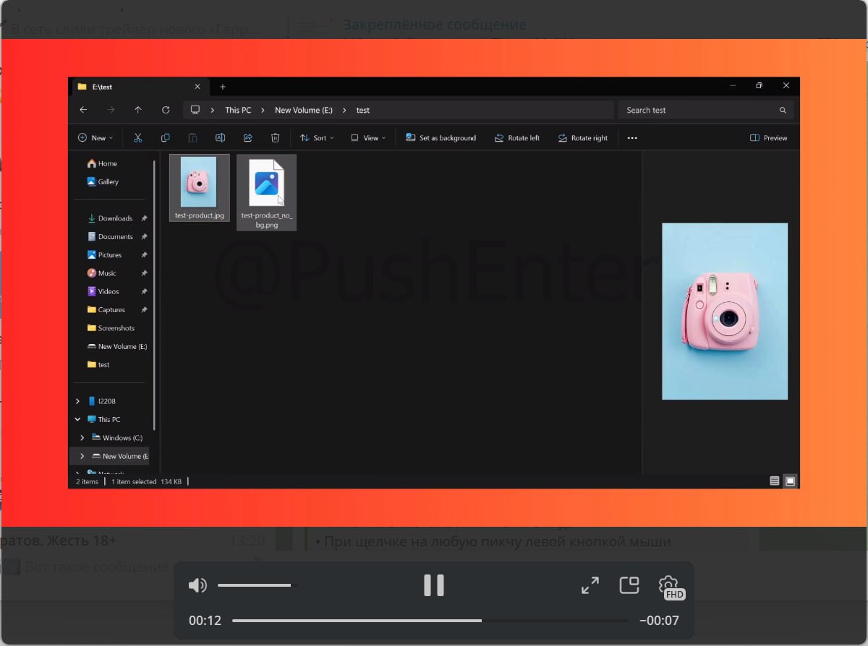Image resolution: width=868 pixels, height=646 pixels.
Task: Mute the video using the speaker icon
Action: (x=197, y=585)
